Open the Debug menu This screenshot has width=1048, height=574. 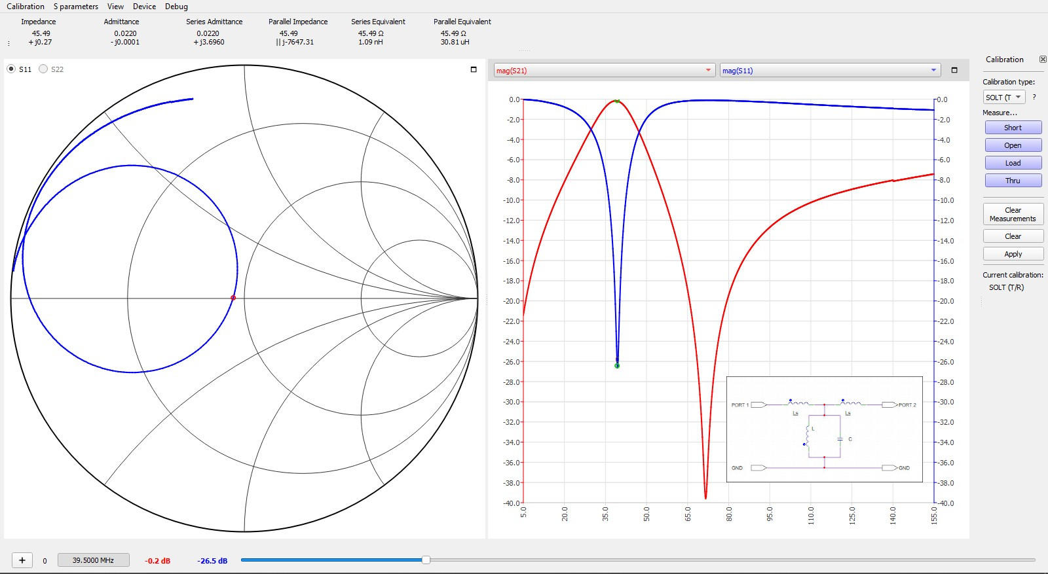click(x=176, y=7)
